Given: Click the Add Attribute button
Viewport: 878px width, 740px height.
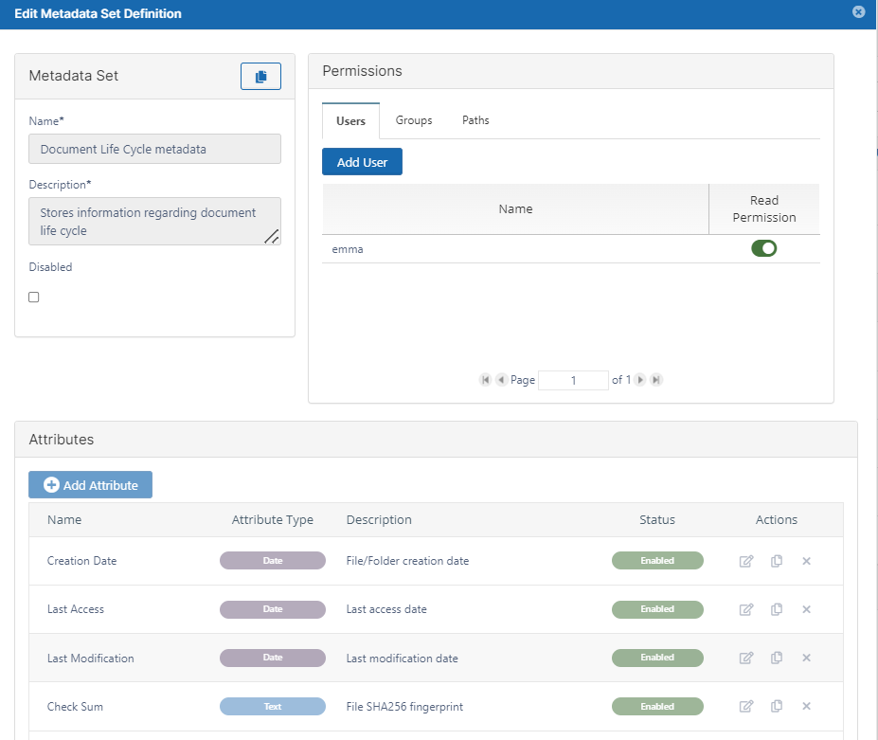Looking at the screenshot, I should pyautogui.click(x=90, y=485).
